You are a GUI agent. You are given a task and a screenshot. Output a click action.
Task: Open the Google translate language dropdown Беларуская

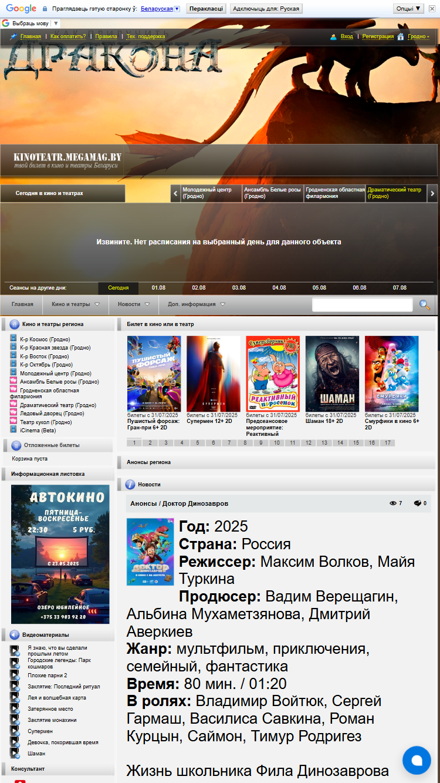[x=160, y=9]
